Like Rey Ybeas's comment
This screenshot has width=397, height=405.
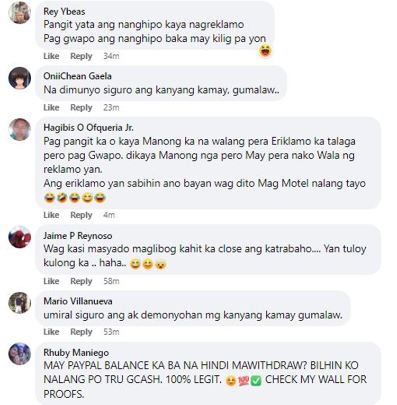coord(51,56)
